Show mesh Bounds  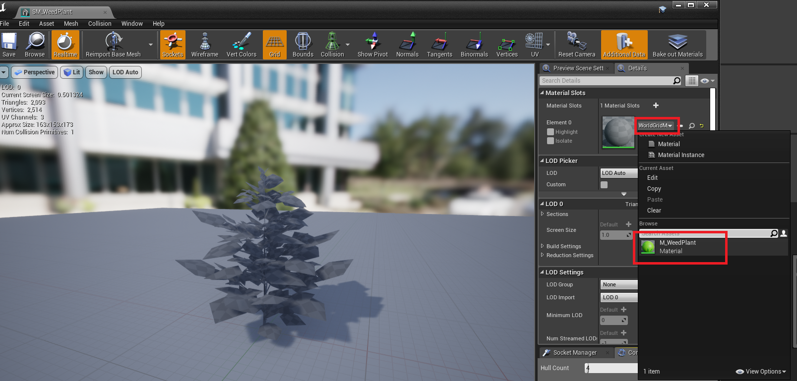[303, 45]
